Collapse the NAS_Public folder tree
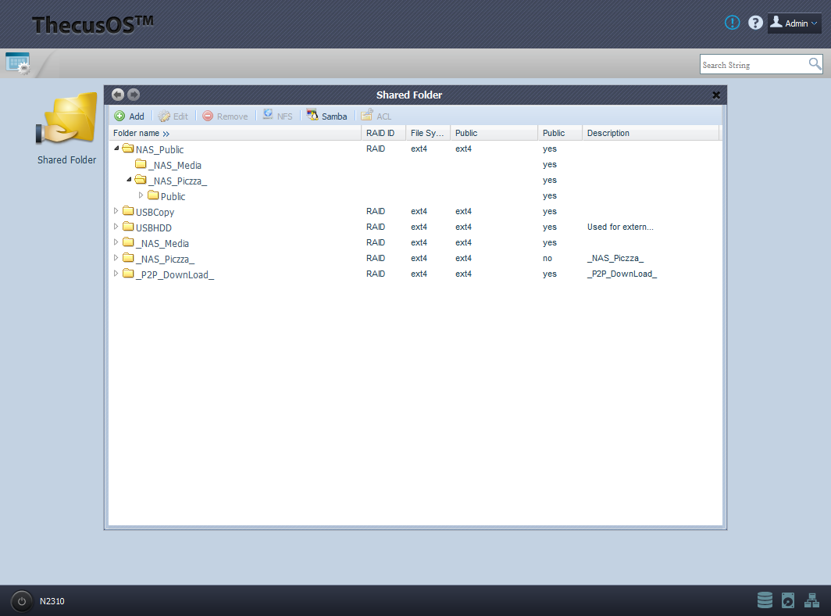 pyautogui.click(x=117, y=149)
